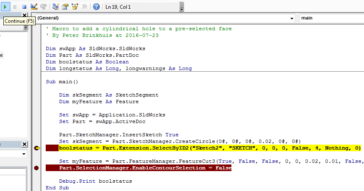Remove the breakpoint on the EnableContourSelection line
This screenshot has height=191, width=364.
click(37, 168)
